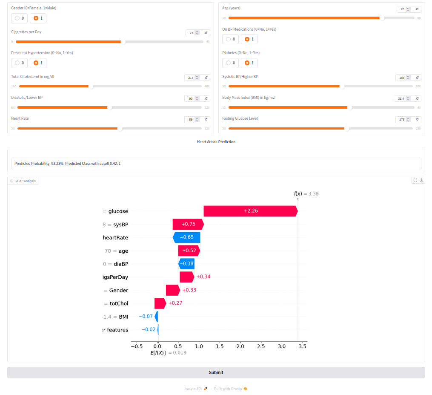Click the Body Mass Index slider handle
Image resolution: width=432 pixels, height=395 pixels.
point(350,107)
